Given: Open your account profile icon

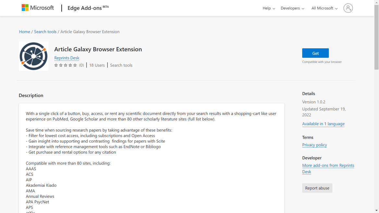Looking at the screenshot, I should (348, 8).
